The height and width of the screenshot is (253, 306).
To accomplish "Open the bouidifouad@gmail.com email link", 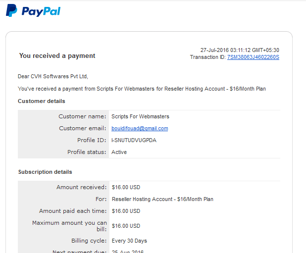I will click(x=140, y=128).
